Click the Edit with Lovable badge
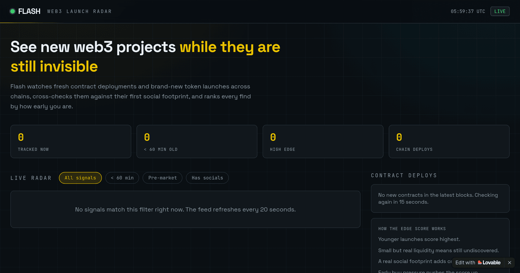 click(x=478, y=263)
